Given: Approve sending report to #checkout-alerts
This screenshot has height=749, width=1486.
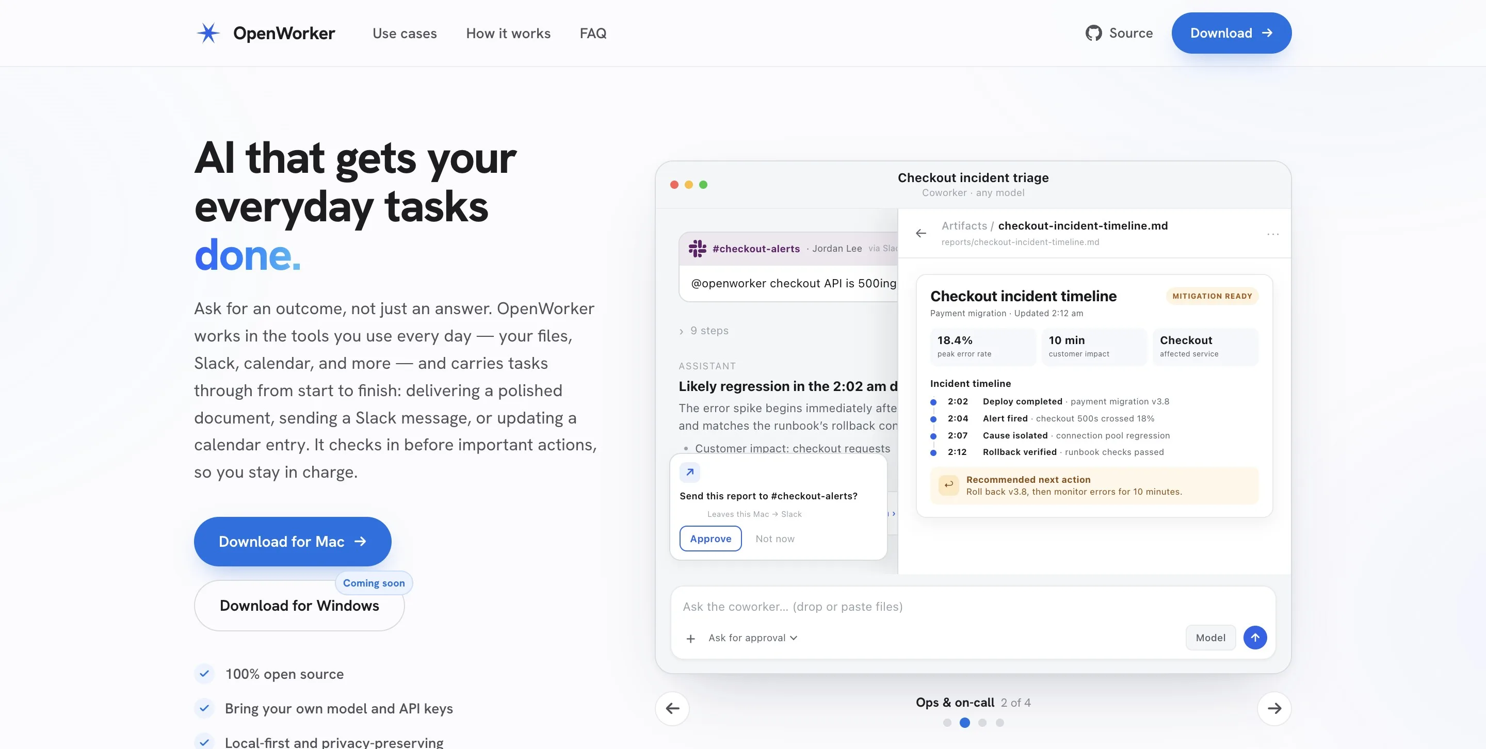Looking at the screenshot, I should click(x=710, y=539).
